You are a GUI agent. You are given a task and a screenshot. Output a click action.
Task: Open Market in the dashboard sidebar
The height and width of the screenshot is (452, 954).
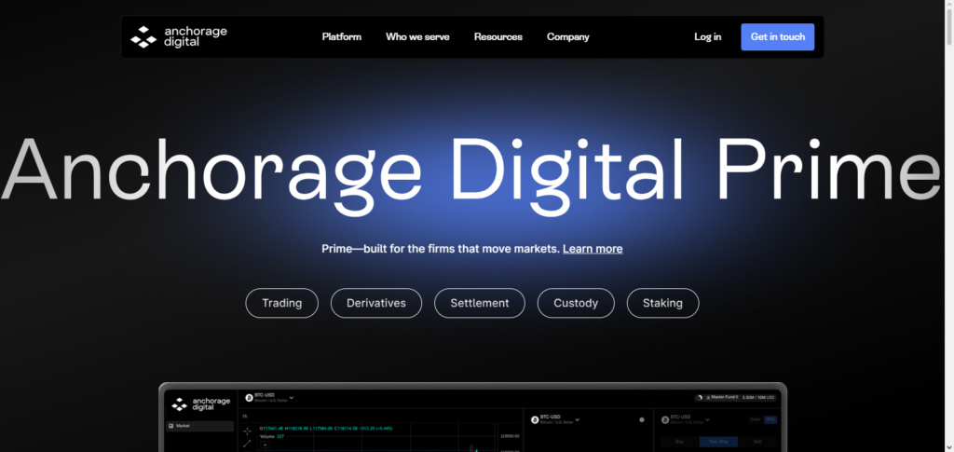point(199,426)
